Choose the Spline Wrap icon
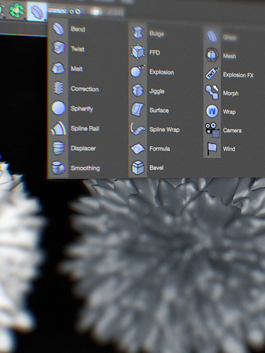 pyautogui.click(x=137, y=129)
